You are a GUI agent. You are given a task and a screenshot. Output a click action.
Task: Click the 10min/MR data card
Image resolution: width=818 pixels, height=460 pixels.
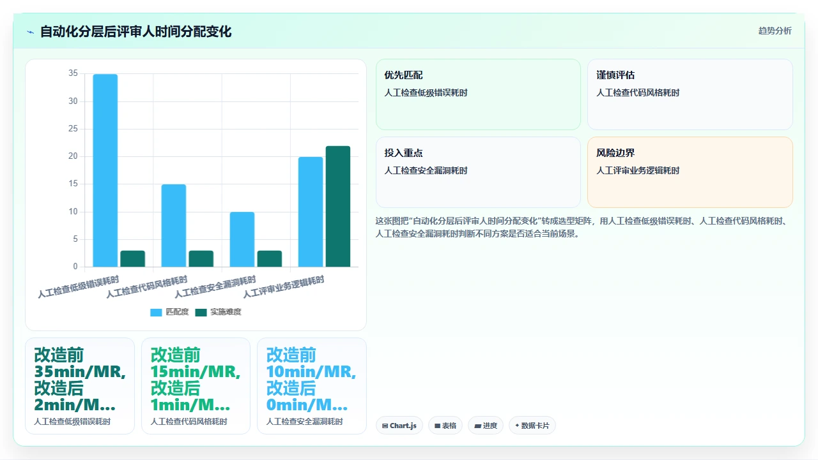[312, 386]
